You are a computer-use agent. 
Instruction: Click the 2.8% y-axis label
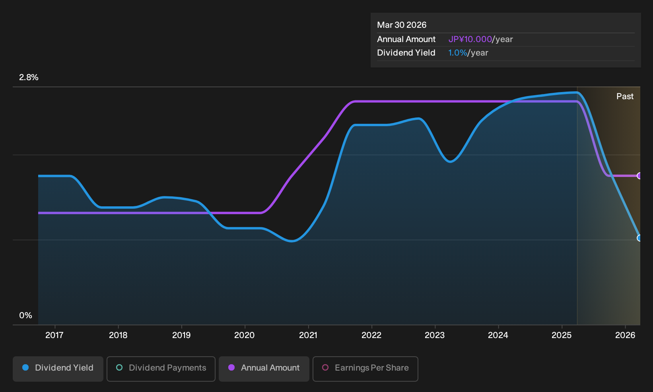click(29, 77)
